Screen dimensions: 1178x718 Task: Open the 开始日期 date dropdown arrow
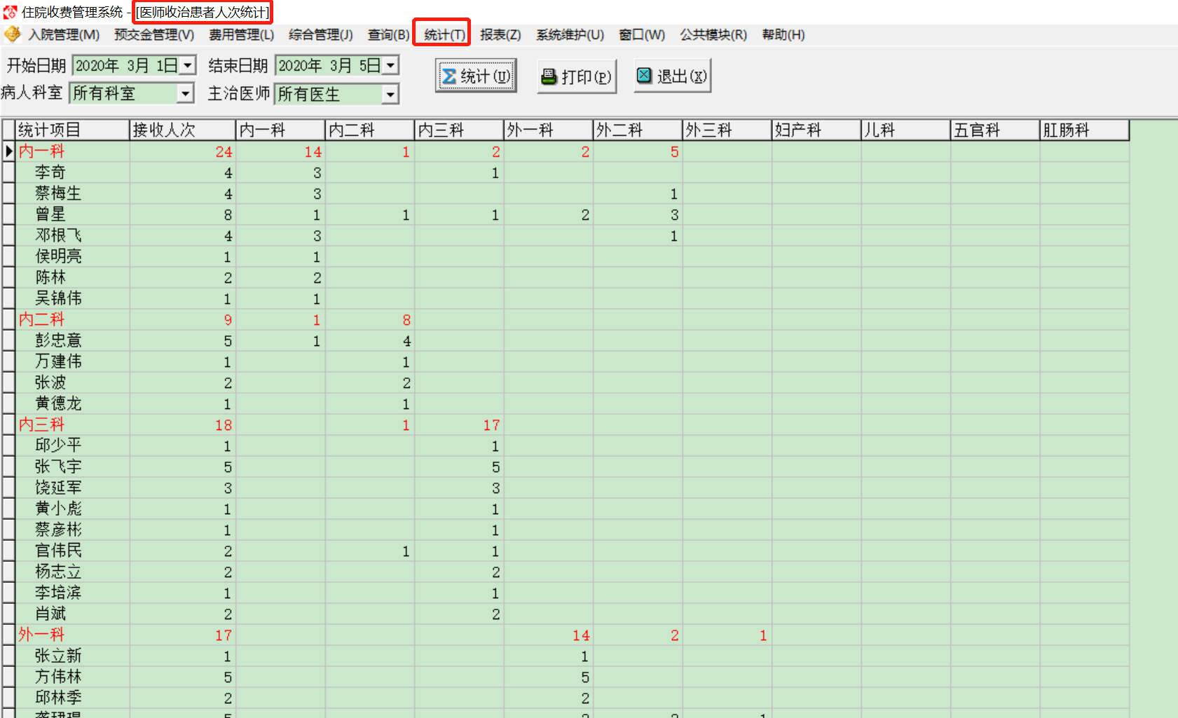(187, 65)
